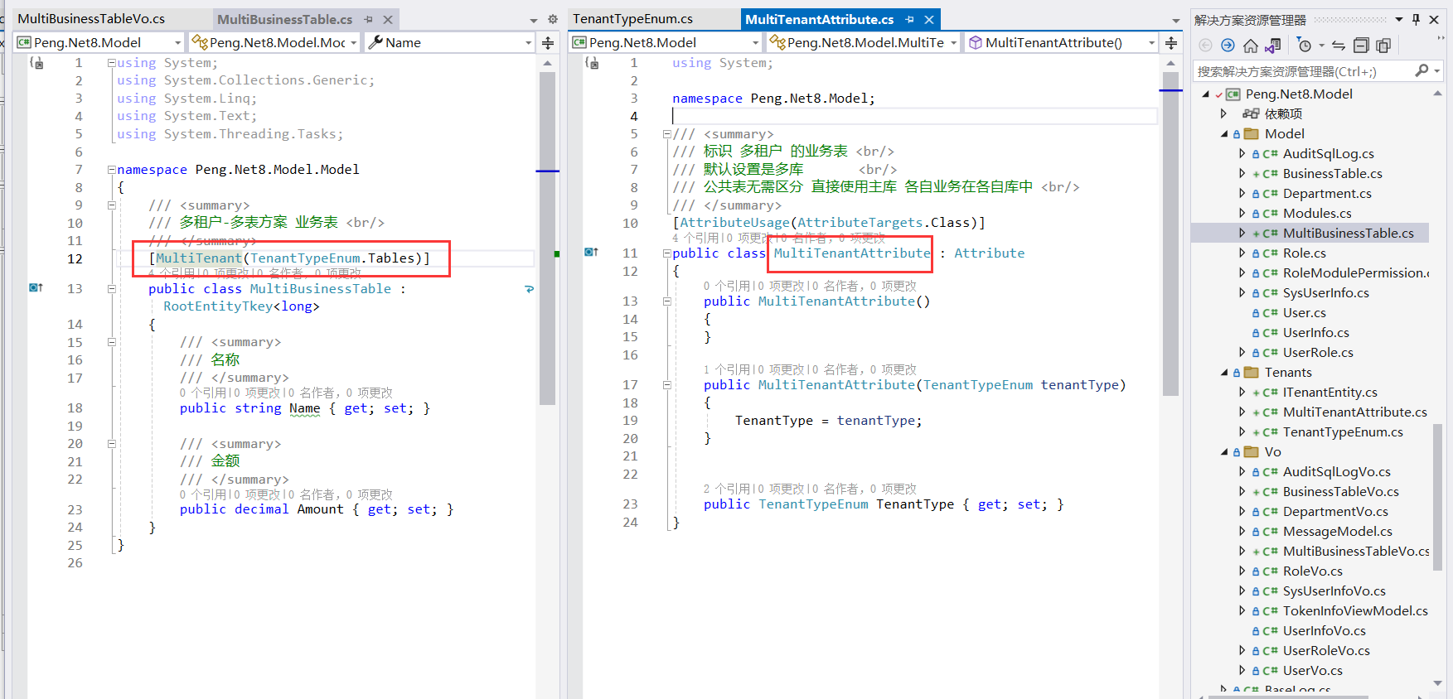The width and height of the screenshot is (1453, 699).
Task: Collapse the parameterless MultiTenantAttribute() constructor outline
Action: 666,301
